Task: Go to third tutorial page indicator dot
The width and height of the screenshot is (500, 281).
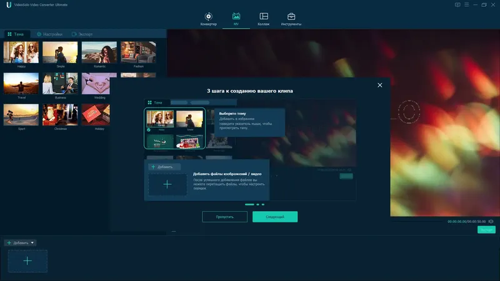Action: (263, 205)
